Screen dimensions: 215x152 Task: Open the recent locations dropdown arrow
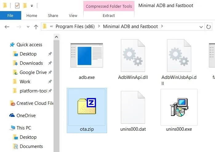[28, 27]
